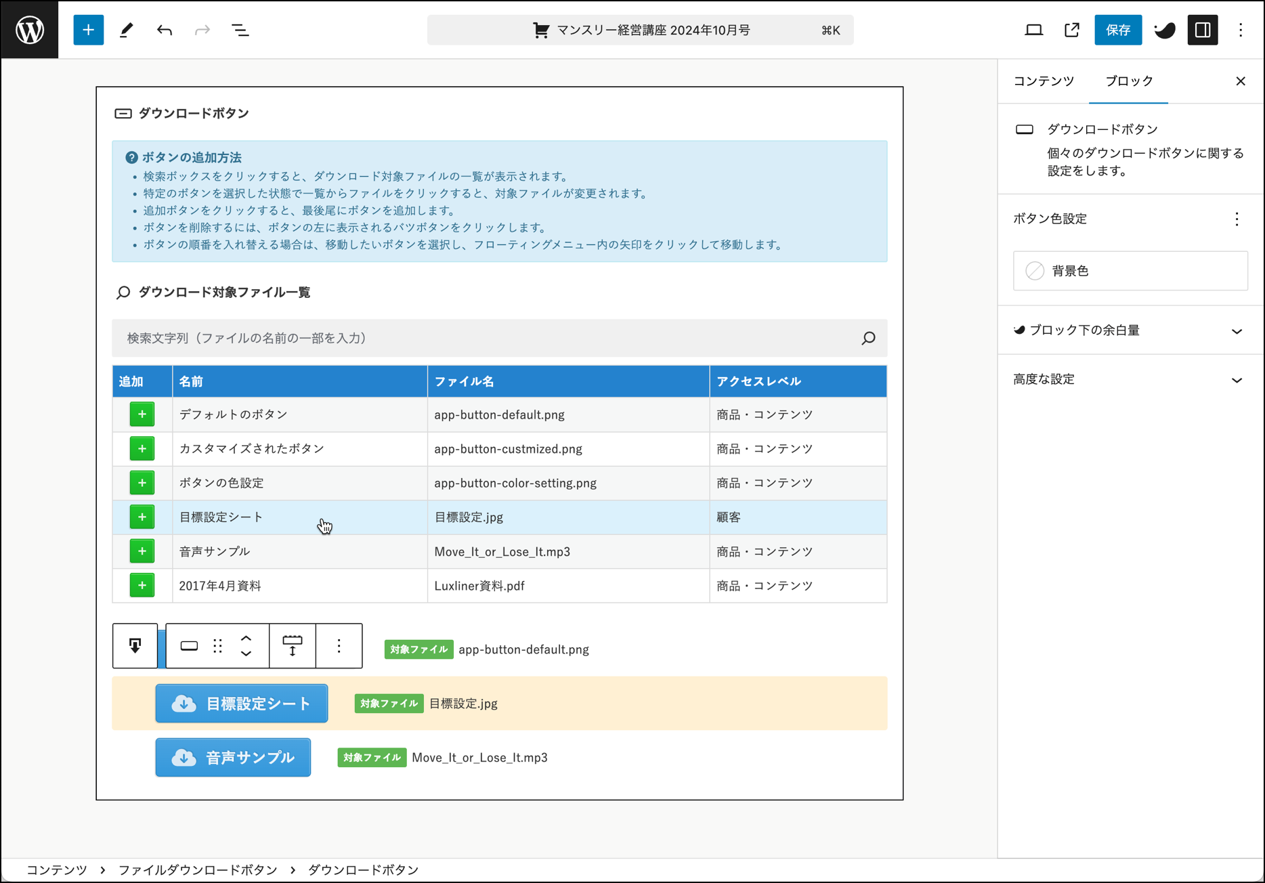
Task: Click the drag handle in block toolbar
Action: (217, 646)
